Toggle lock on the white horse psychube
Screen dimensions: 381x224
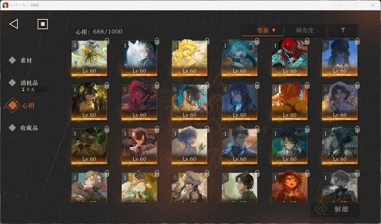coord(157,41)
